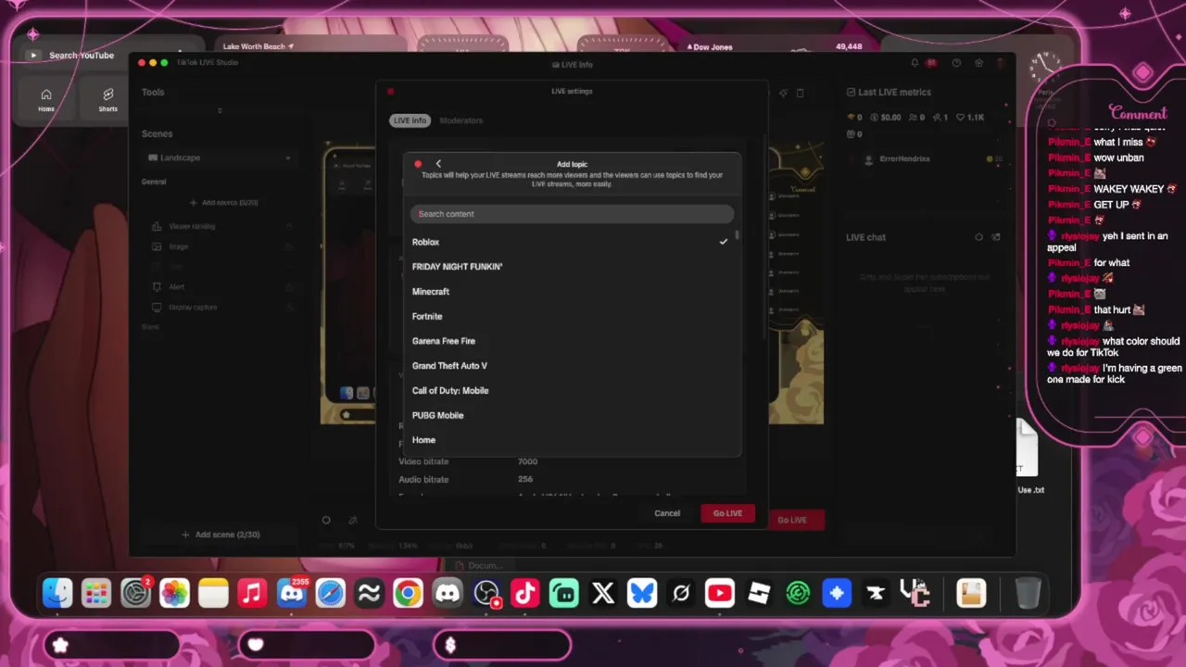Image resolution: width=1186 pixels, height=667 pixels.
Task: Select Roblox topic
Action: (x=570, y=242)
